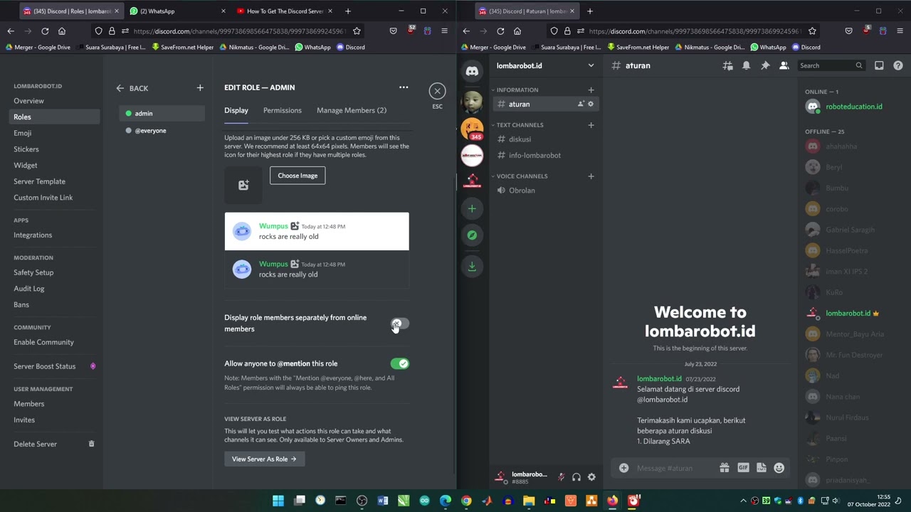Image resolution: width=911 pixels, height=512 pixels.
Task: Show pinned messages pin icon
Action: point(765,65)
